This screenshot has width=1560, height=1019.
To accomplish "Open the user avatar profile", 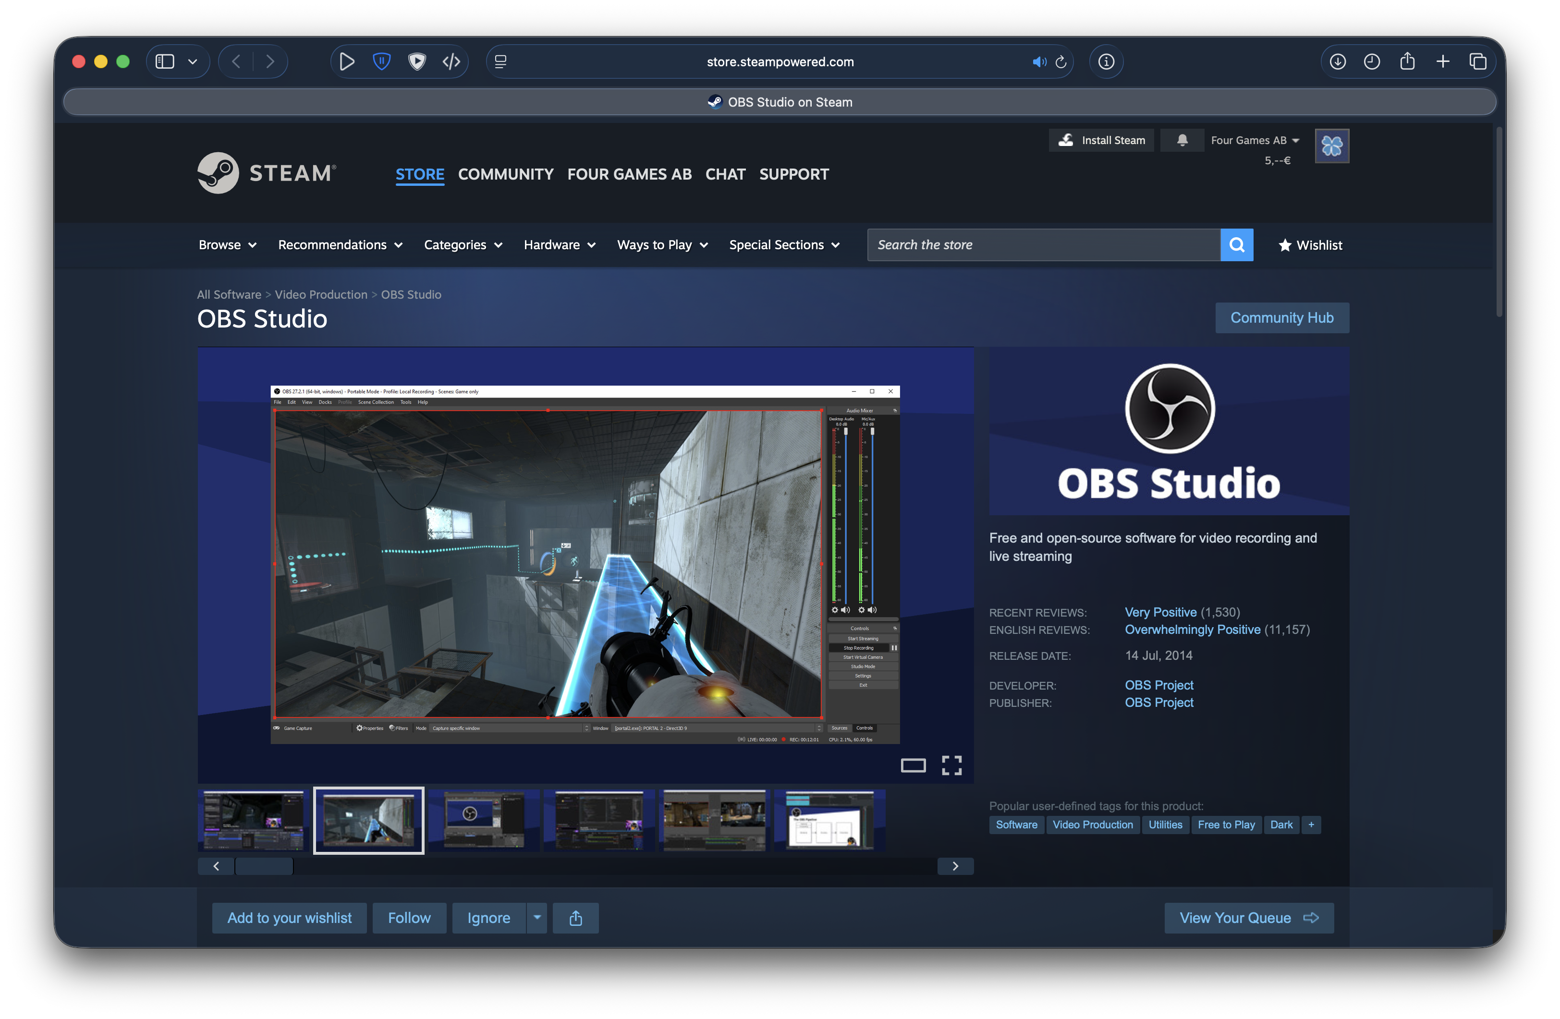I will tap(1332, 146).
